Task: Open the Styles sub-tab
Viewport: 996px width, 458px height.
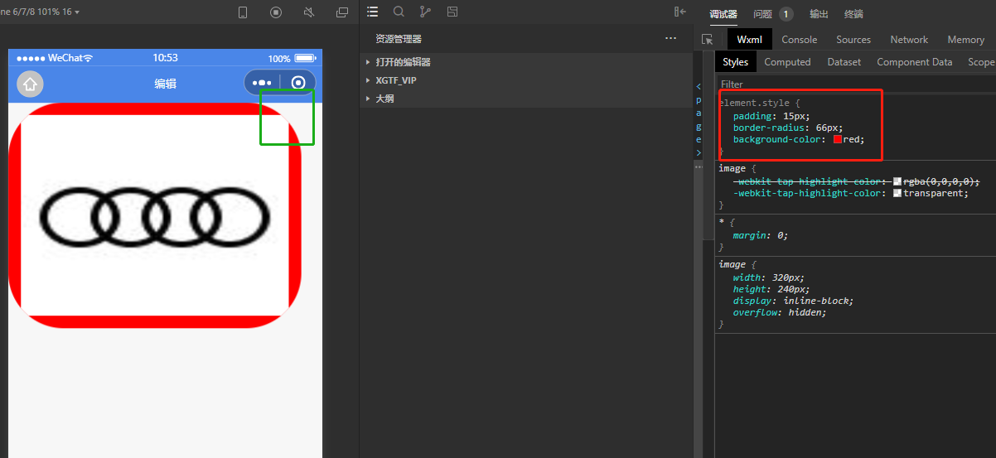Action: tap(735, 62)
